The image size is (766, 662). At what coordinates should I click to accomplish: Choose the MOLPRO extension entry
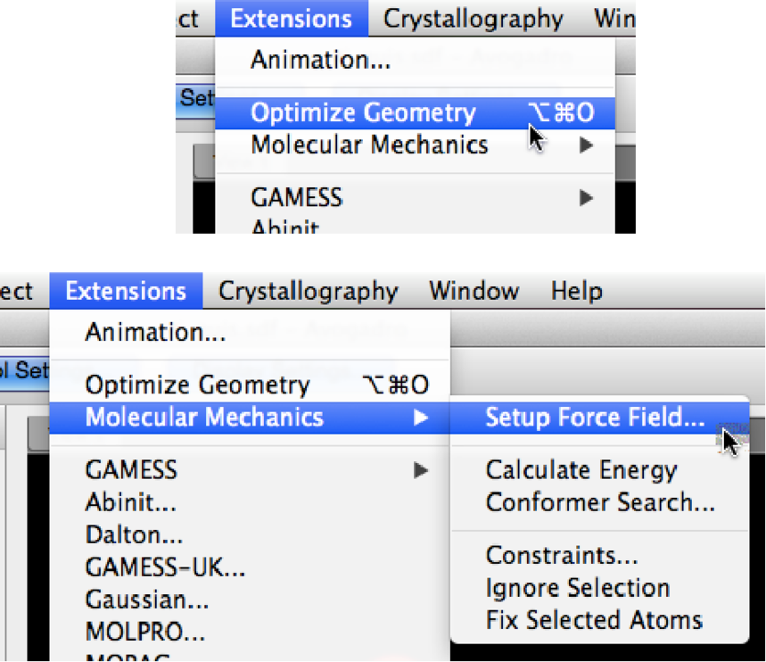(x=144, y=632)
